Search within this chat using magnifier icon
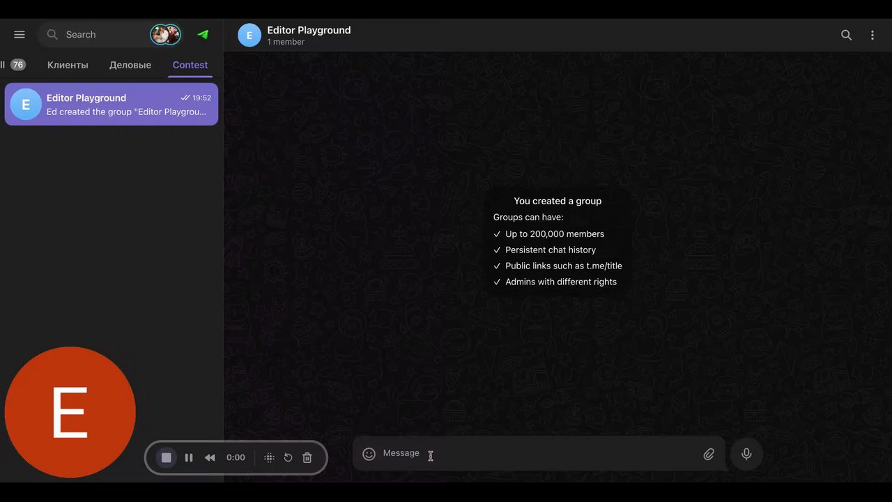Screen dimensions: 892x502 pos(846,35)
